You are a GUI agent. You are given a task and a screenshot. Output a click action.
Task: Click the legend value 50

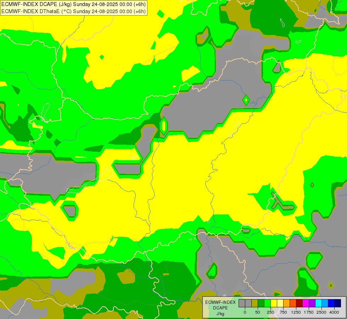[258, 312]
